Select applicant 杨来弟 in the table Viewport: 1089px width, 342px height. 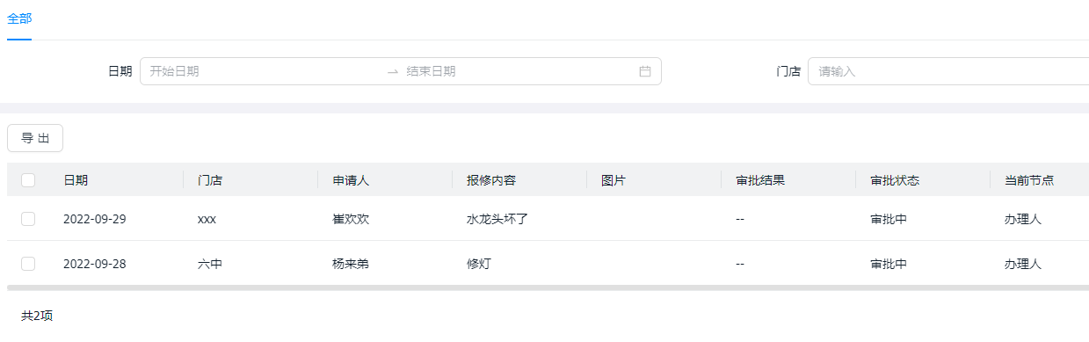coord(351,263)
